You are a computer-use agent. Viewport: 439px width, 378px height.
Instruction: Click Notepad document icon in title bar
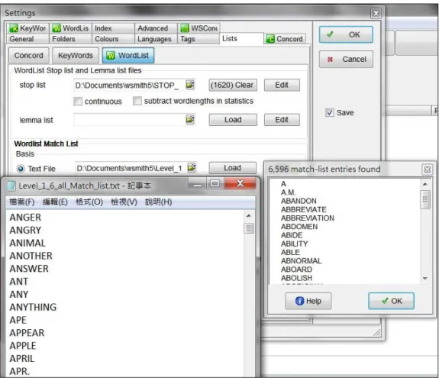tap(11, 186)
